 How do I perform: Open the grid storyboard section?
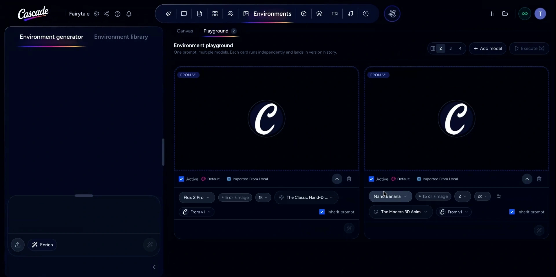(215, 14)
